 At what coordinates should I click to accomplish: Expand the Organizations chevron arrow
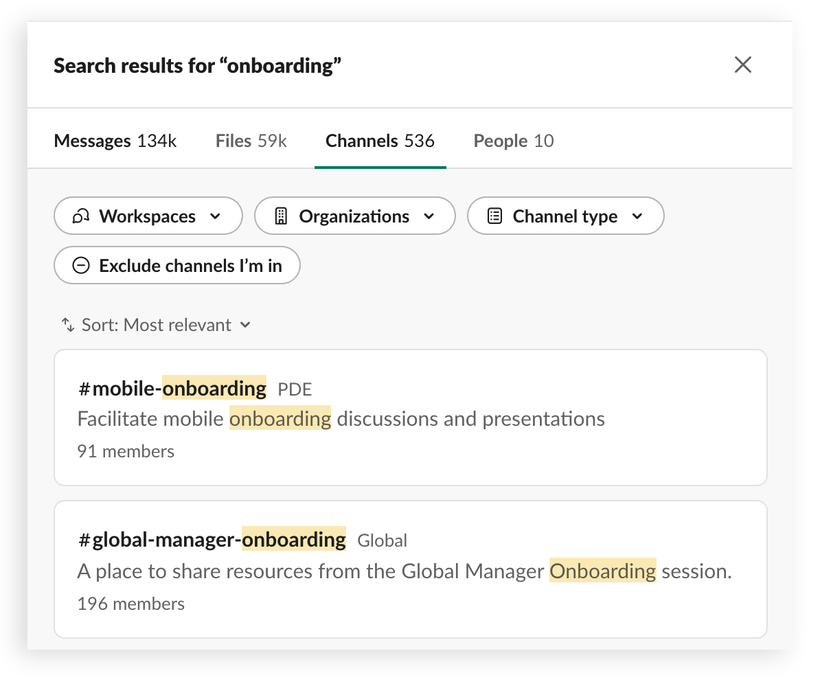click(x=429, y=216)
